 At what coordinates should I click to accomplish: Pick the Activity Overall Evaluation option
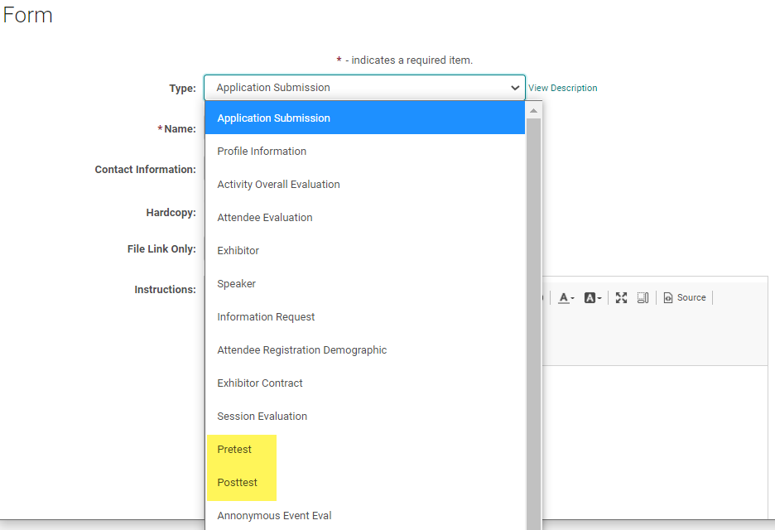[278, 185]
